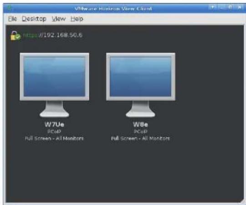Click the keep-on-top arrow button in title bar
Viewport: 246px width, 205px height.
(213, 7)
